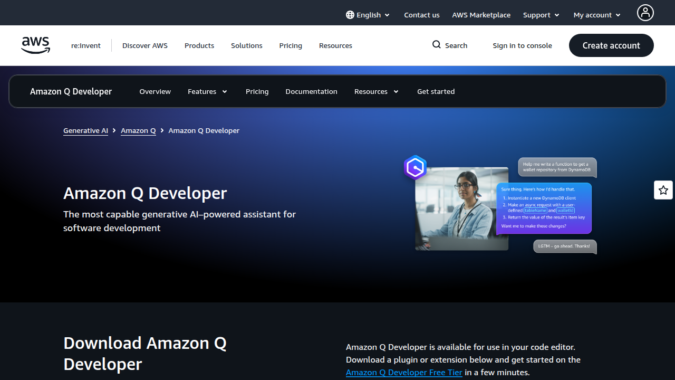
Task: Open the Products menu
Action: 199,45
